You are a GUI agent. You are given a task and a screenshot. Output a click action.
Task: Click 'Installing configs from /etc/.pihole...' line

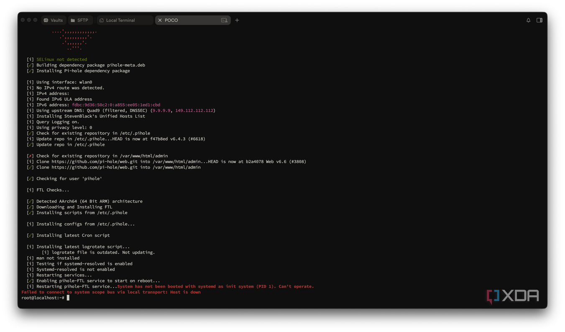(86, 224)
